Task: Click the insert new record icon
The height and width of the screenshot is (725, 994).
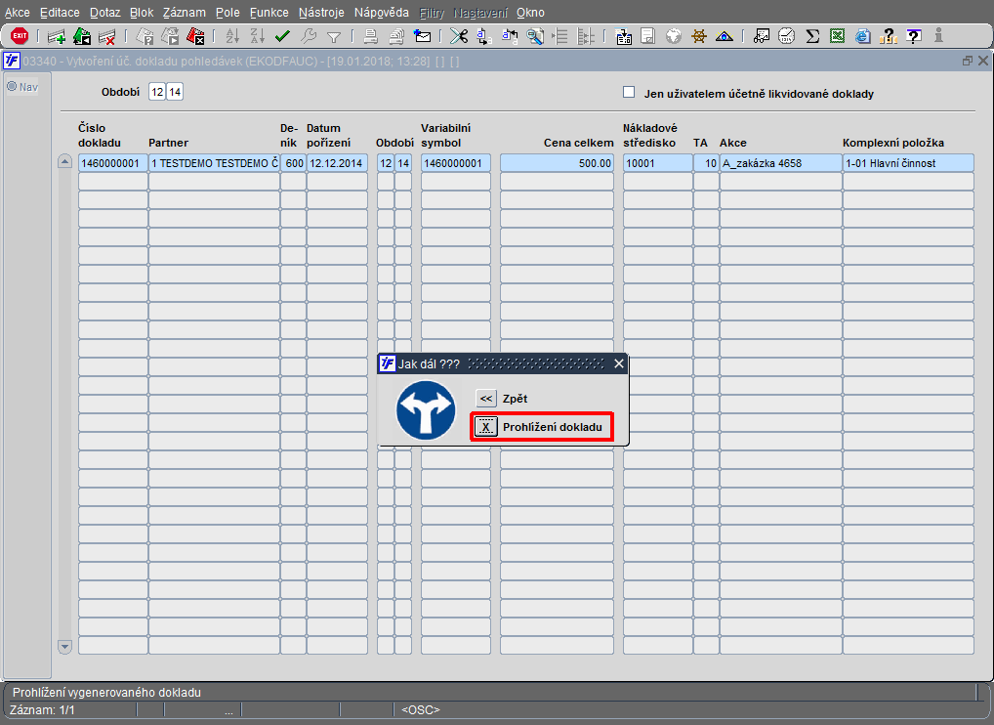Action: [57, 36]
